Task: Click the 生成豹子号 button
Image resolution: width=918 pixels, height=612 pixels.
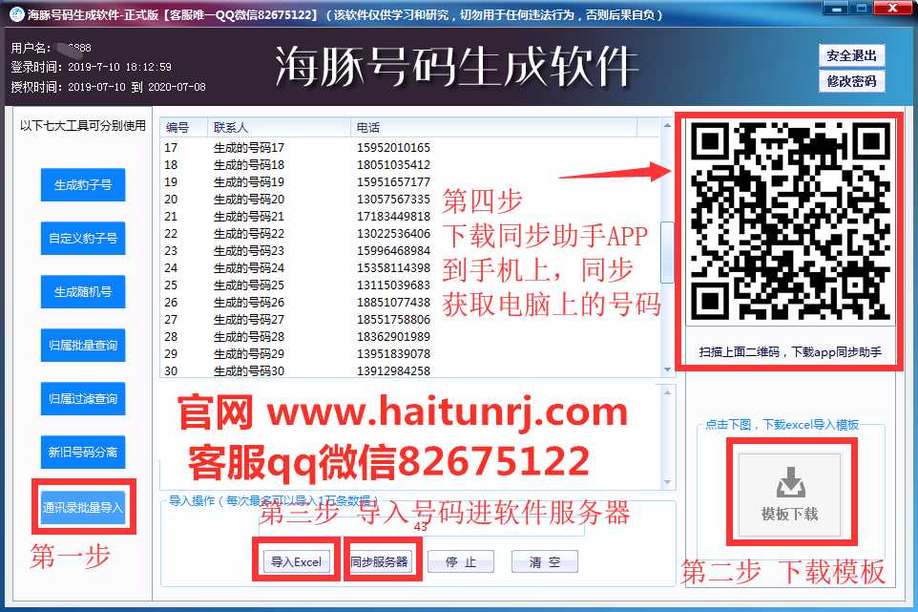Action: tap(83, 184)
